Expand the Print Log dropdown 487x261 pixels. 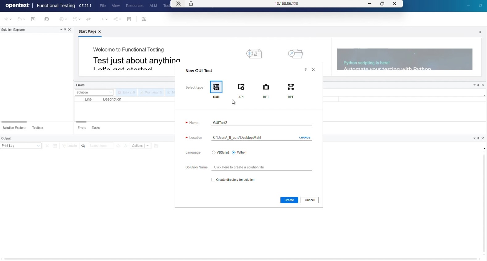pyautogui.click(x=21, y=146)
